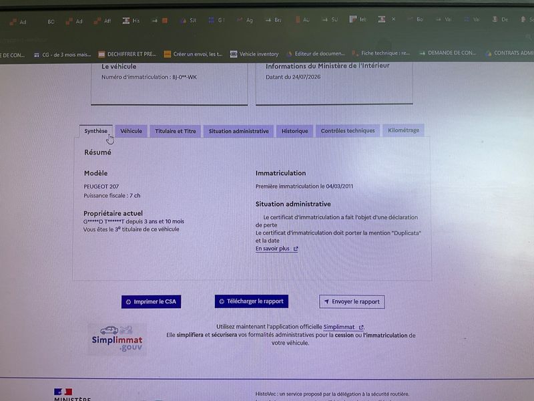Switch to the De browser tab
This screenshot has height=401, width=534.
point(500,19)
